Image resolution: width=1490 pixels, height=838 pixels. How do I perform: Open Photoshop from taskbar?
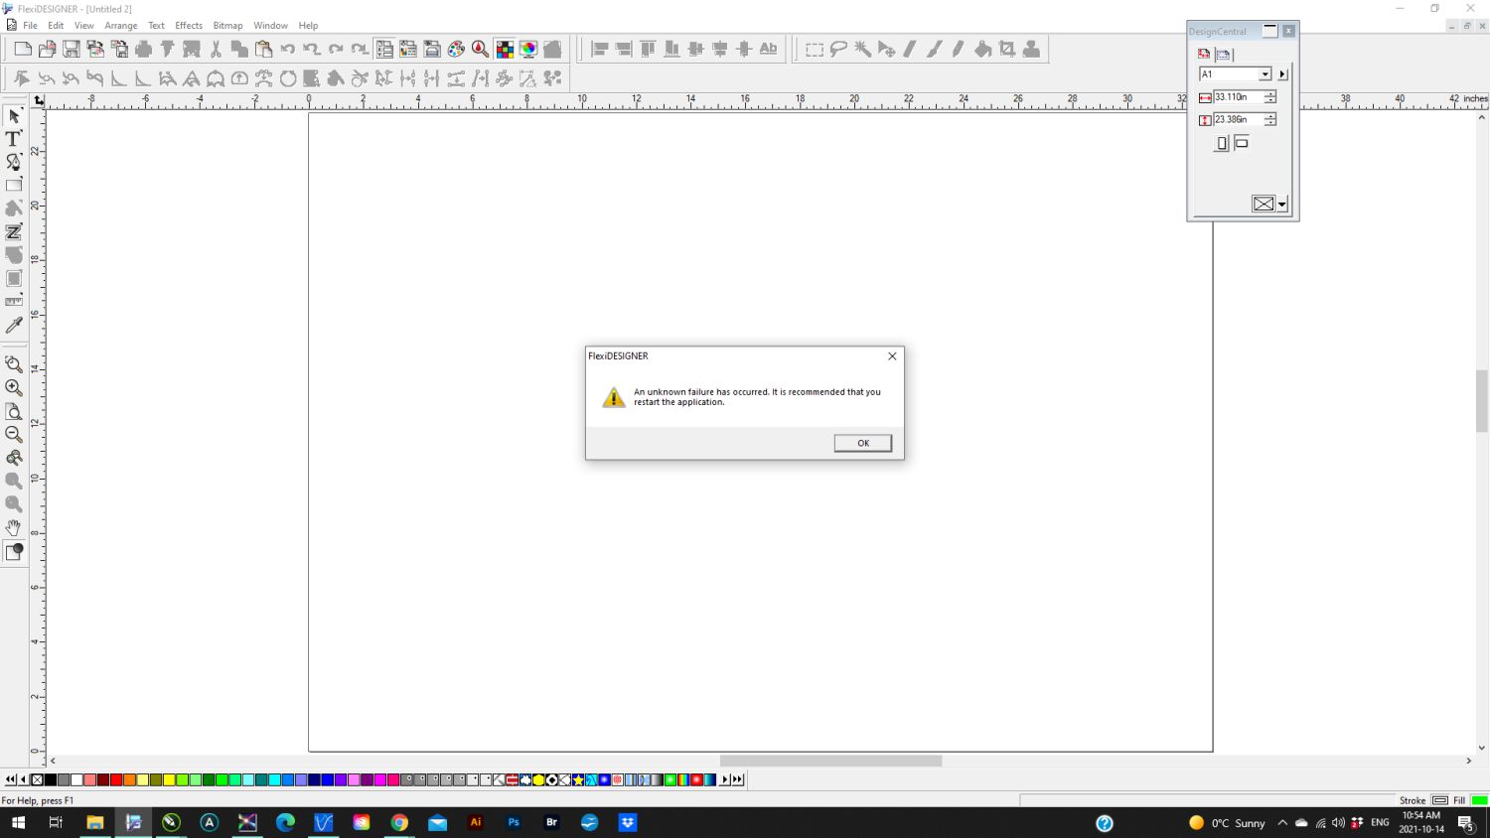(x=514, y=822)
